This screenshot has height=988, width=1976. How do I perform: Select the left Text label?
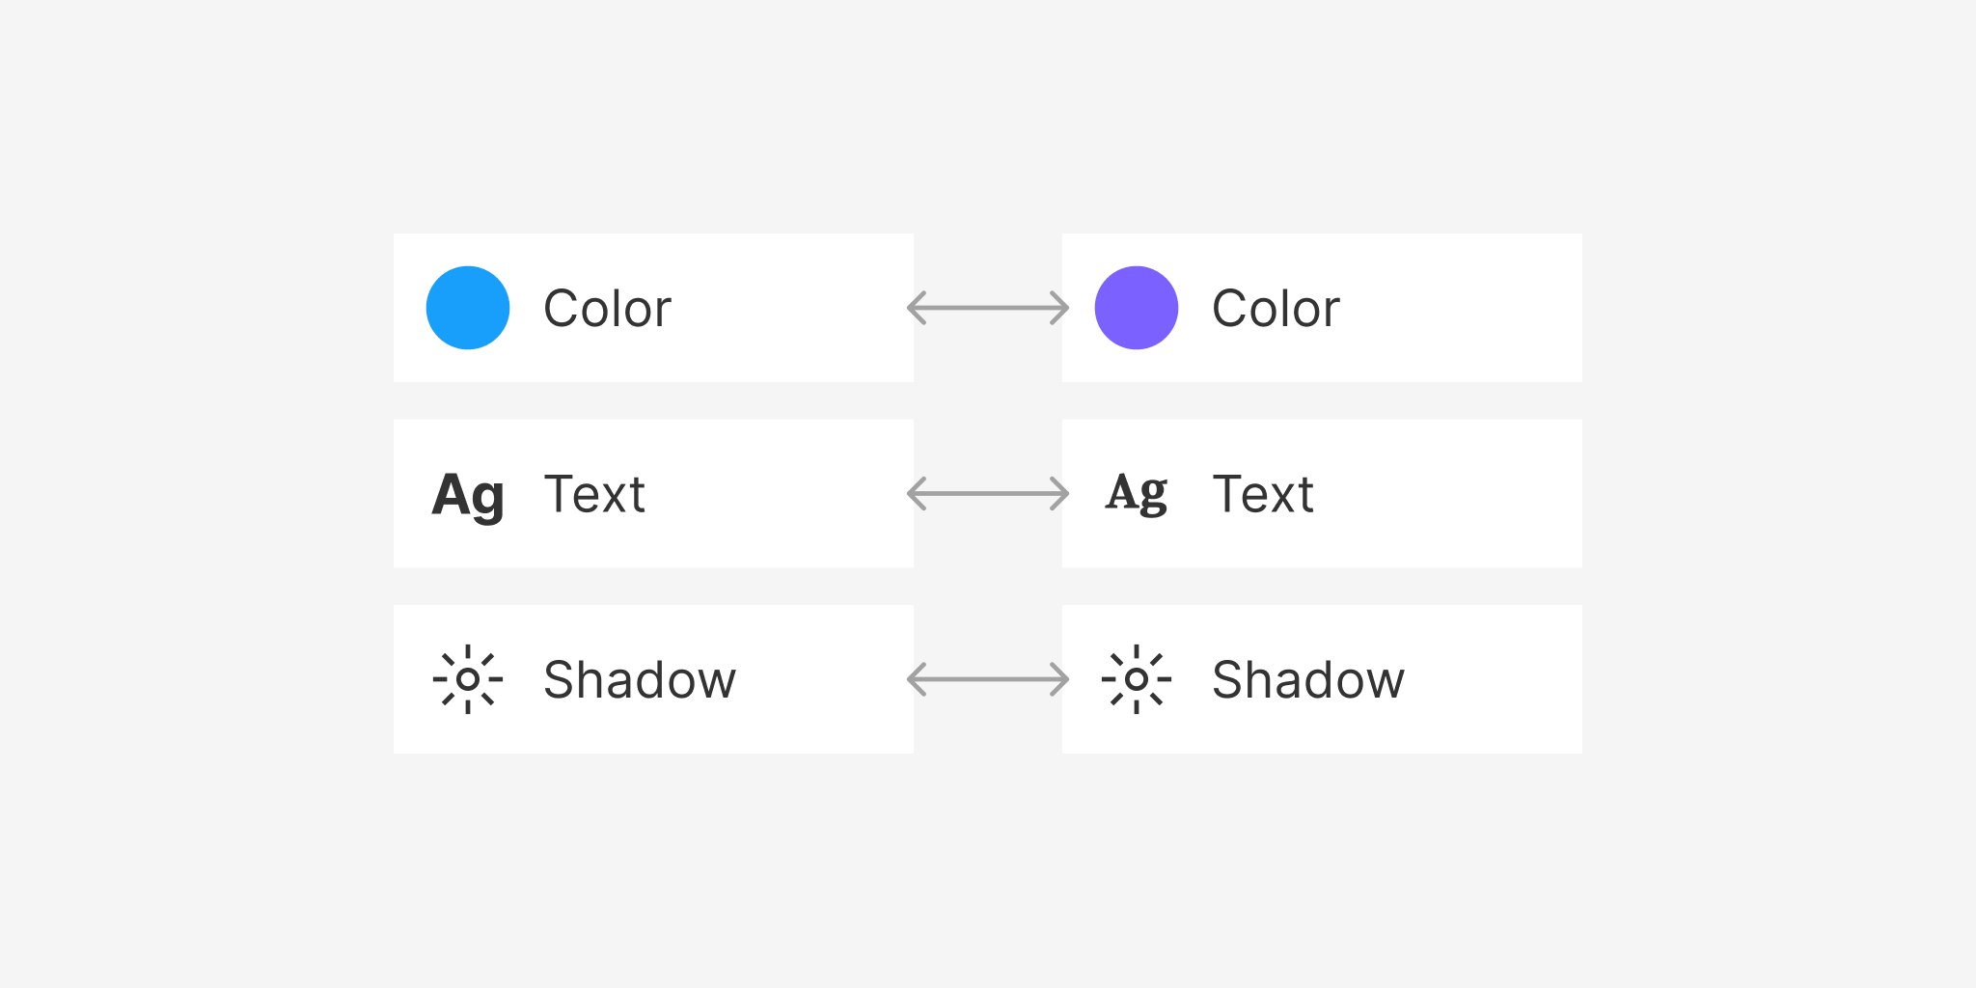pos(594,495)
